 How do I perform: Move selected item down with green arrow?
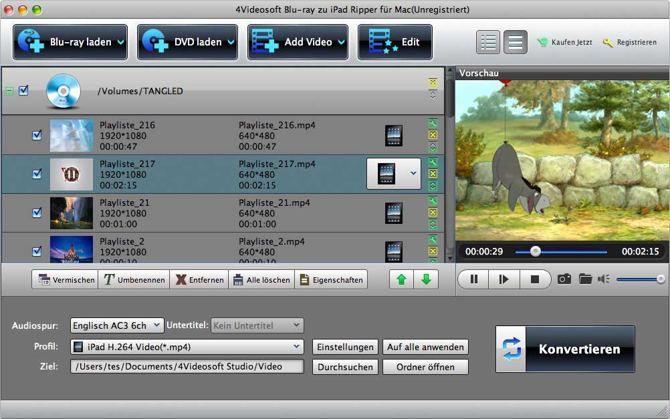(425, 280)
